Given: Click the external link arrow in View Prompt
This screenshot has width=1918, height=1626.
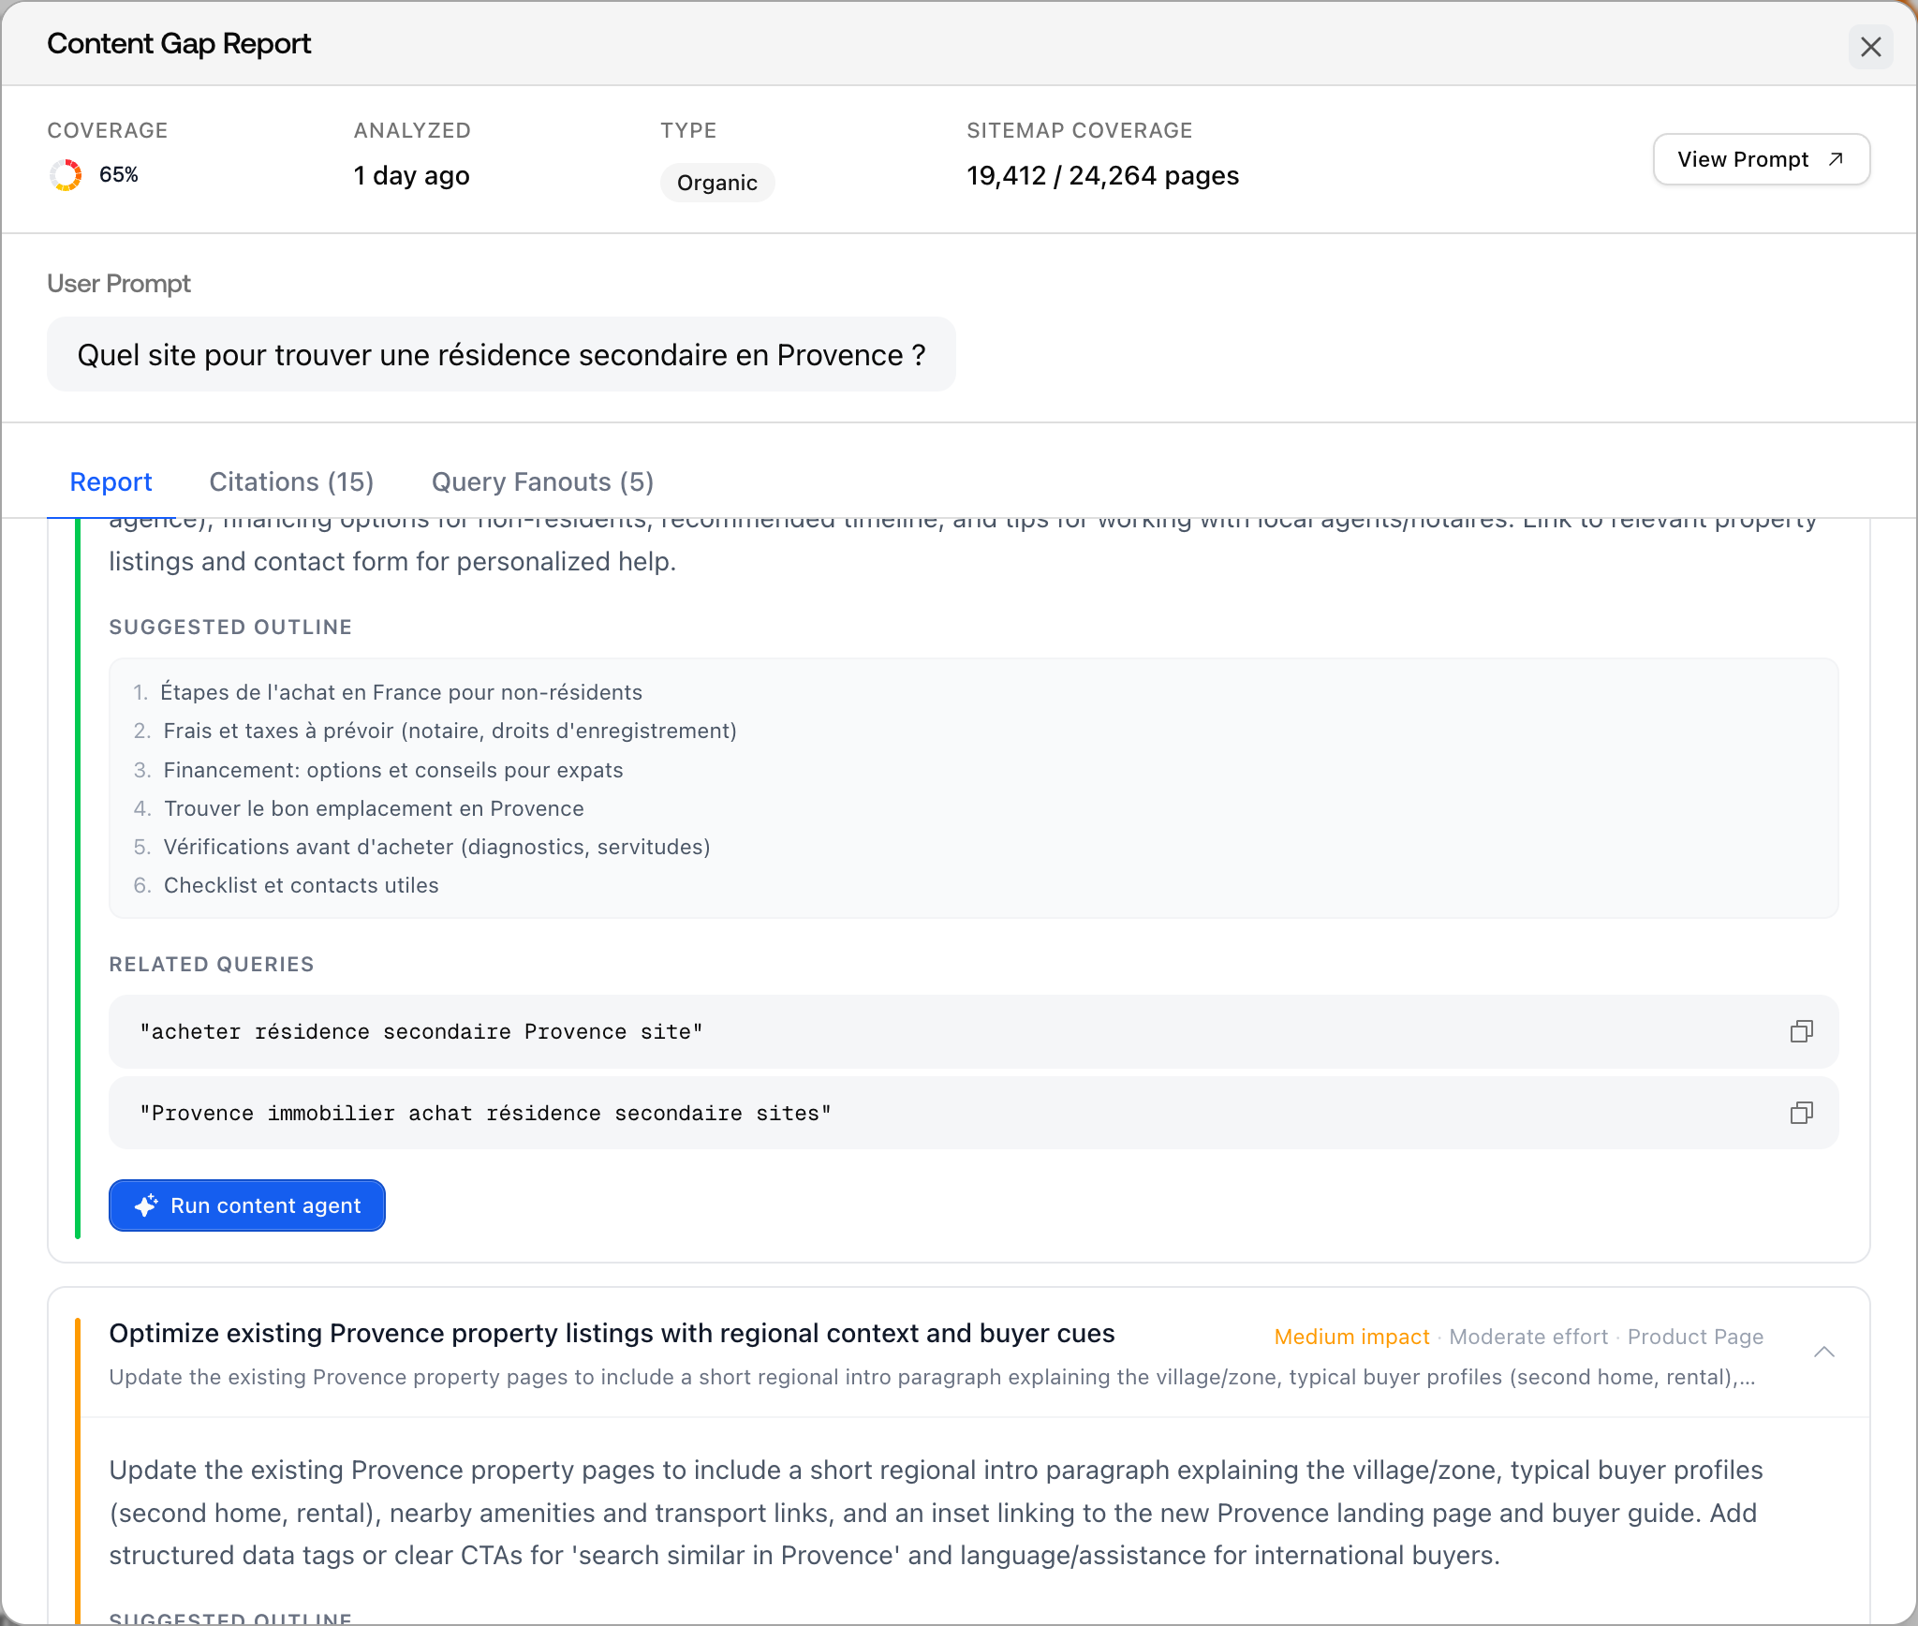Looking at the screenshot, I should click(x=1836, y=159).
